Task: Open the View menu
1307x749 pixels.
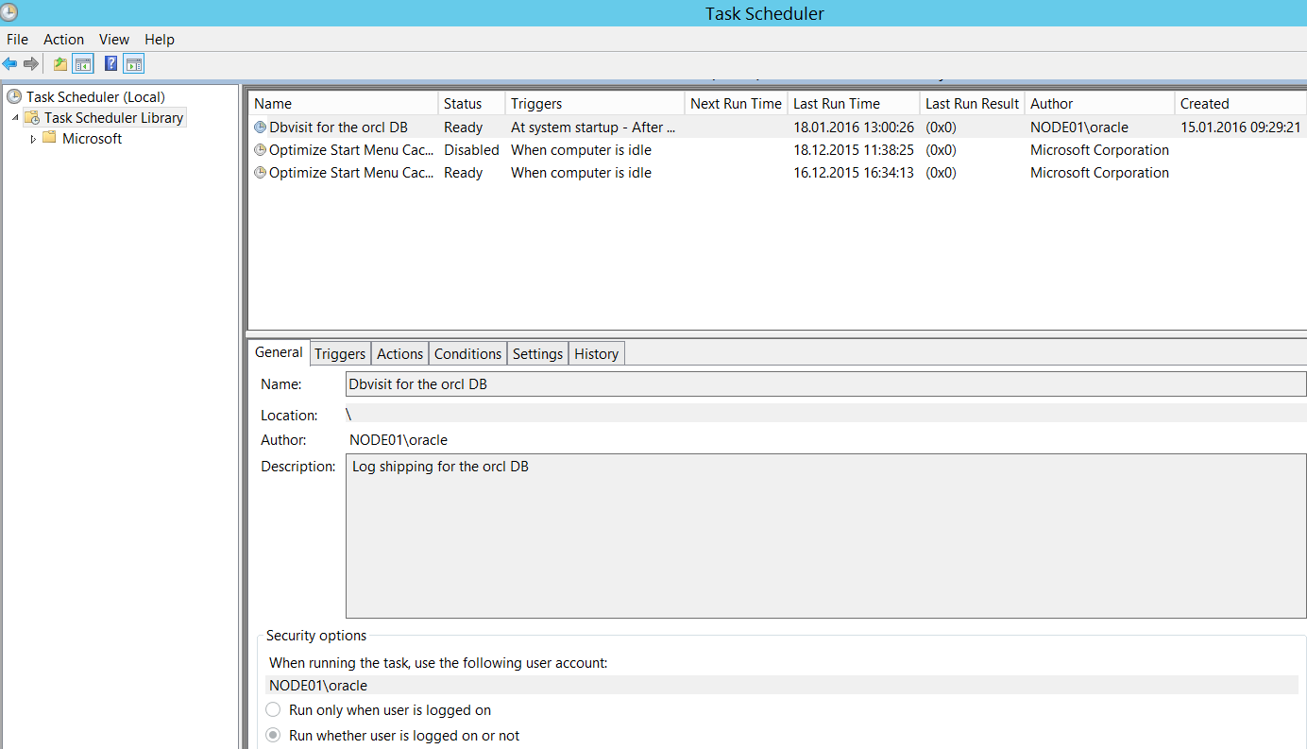Action: 114,39
